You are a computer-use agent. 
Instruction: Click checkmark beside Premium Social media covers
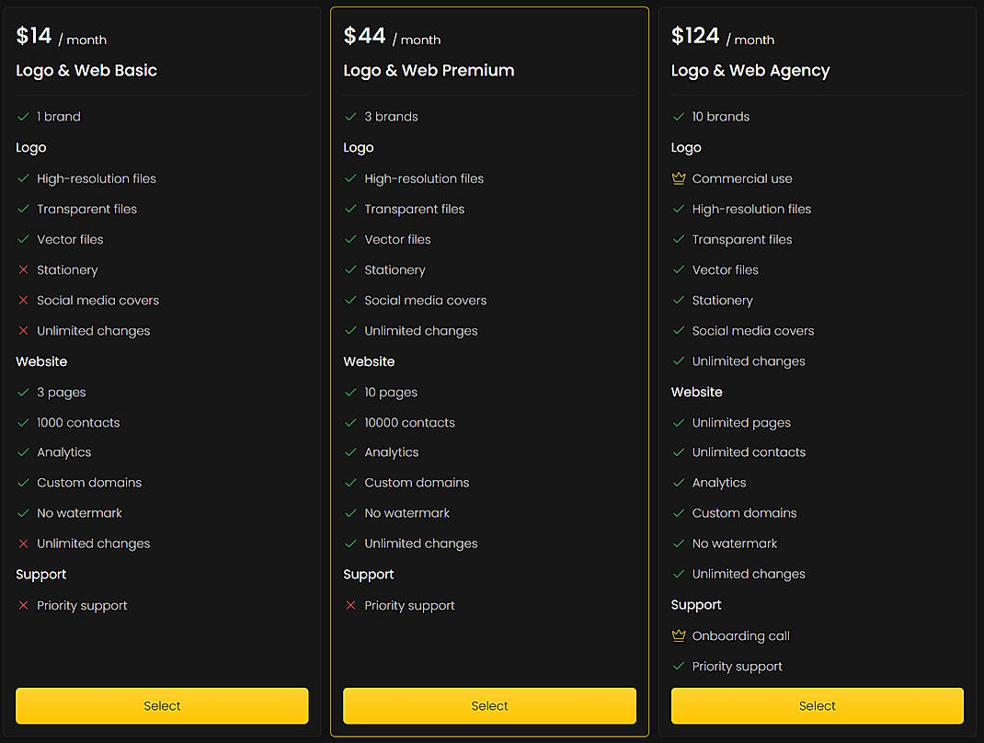click(350, 300)
